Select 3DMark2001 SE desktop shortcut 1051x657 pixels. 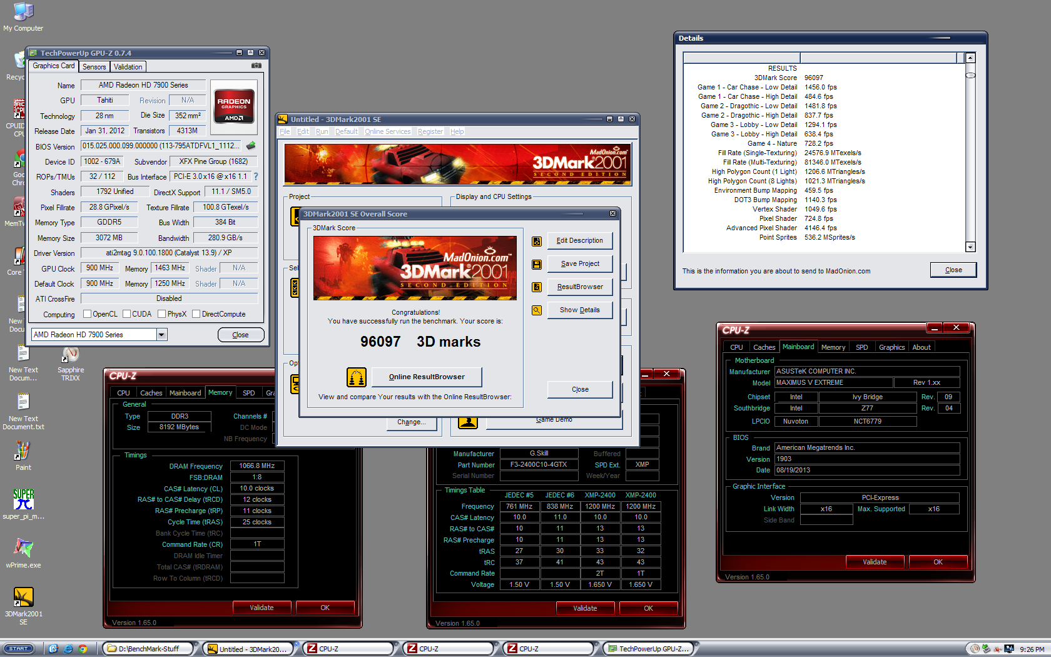tap(23, 606)
